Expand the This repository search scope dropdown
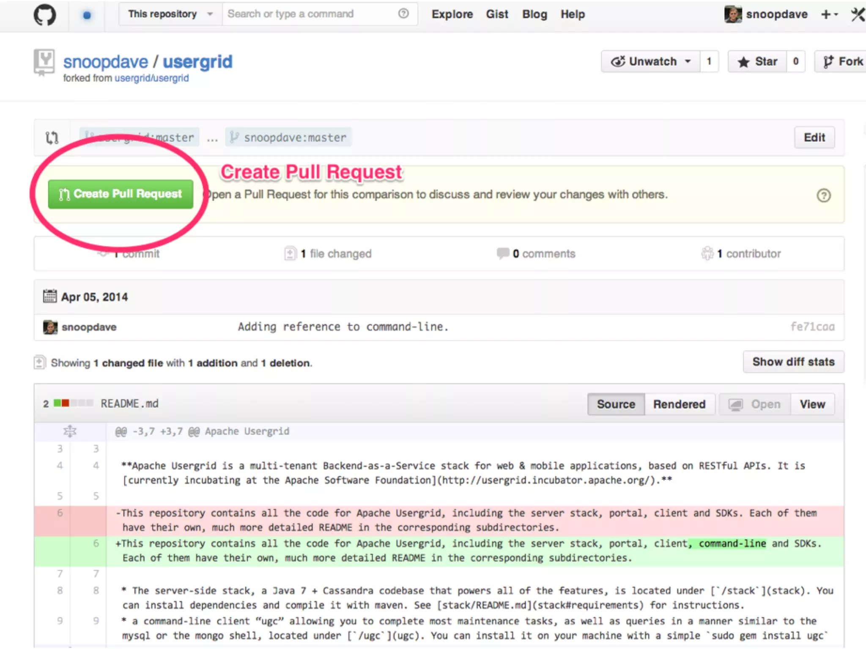Screen dimensions: 866x649 point(170,14)
